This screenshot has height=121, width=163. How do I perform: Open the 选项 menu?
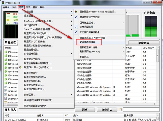(x=21, y=7)
